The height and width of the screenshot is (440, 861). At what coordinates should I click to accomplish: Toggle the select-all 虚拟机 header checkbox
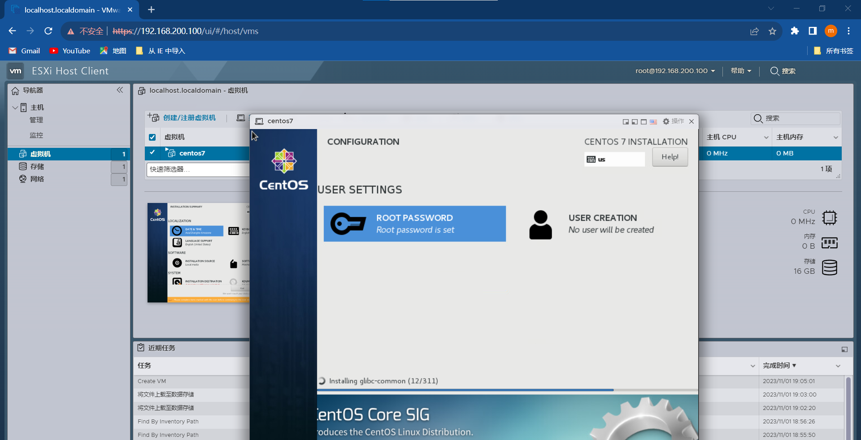pos(152,137)
